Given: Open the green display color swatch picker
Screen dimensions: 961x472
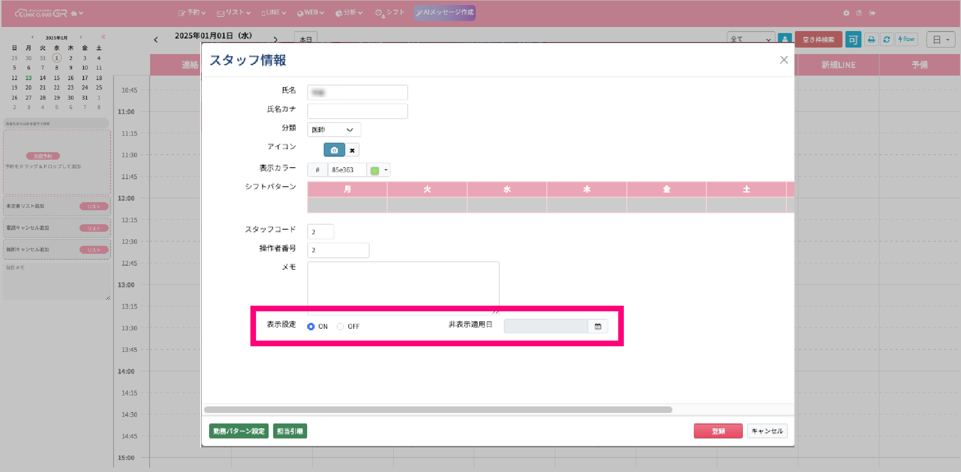Looking at the screenshot, I should 378,170.
